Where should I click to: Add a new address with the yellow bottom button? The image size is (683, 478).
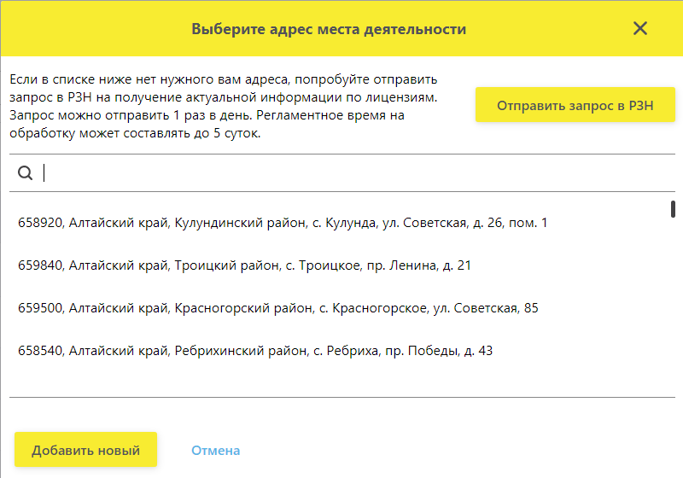pos(86,450)
